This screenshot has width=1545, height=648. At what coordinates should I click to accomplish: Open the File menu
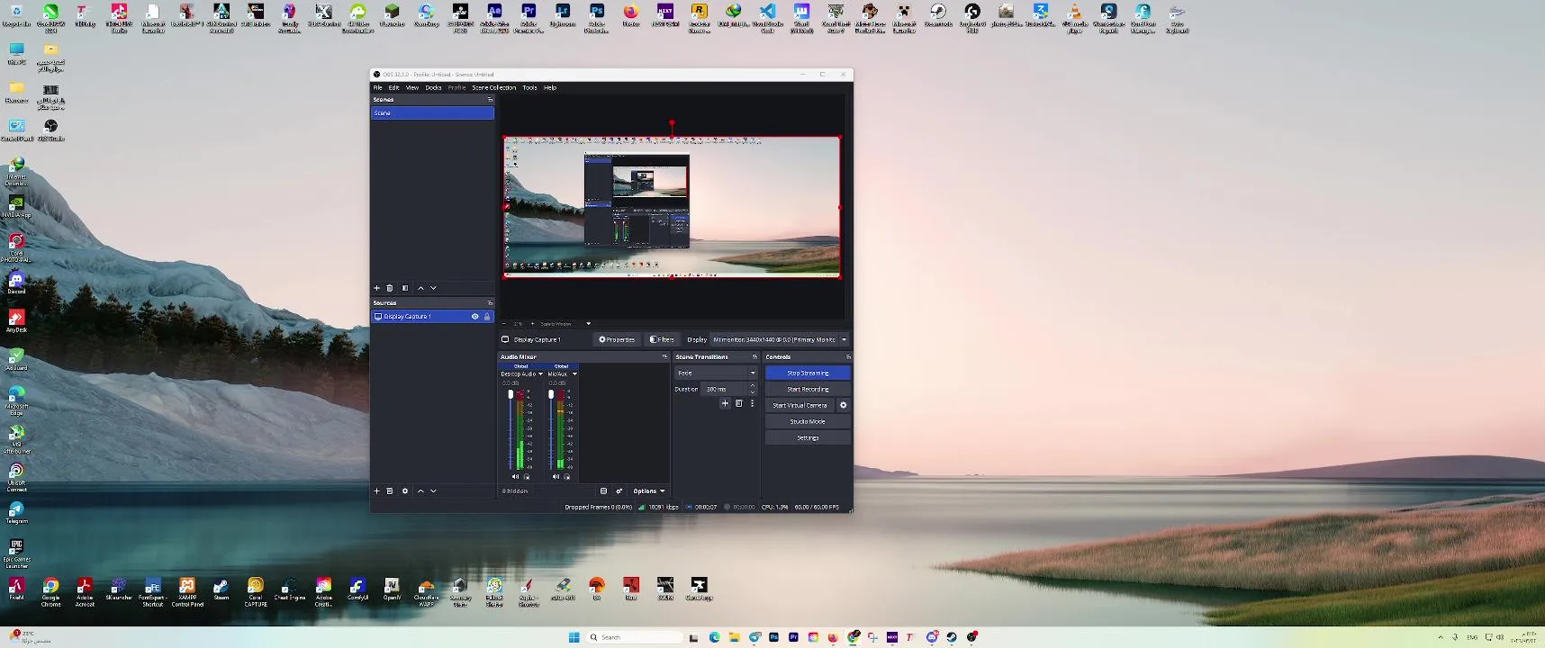pyautogui.click(x=378, y=87)
